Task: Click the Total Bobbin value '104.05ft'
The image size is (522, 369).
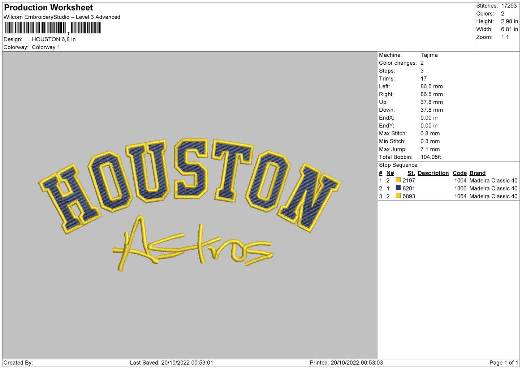Action: coord(431,157)
